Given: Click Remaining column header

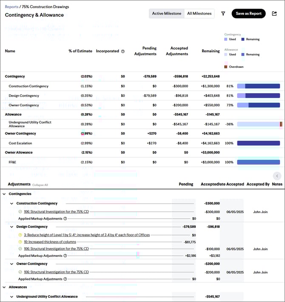Looking at the screenshot, I should (211, 51).
